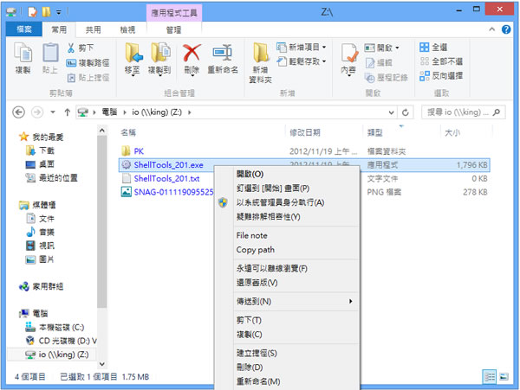
Task: Click the New folder (新增資料夾) icon
Action: point(261,53)
